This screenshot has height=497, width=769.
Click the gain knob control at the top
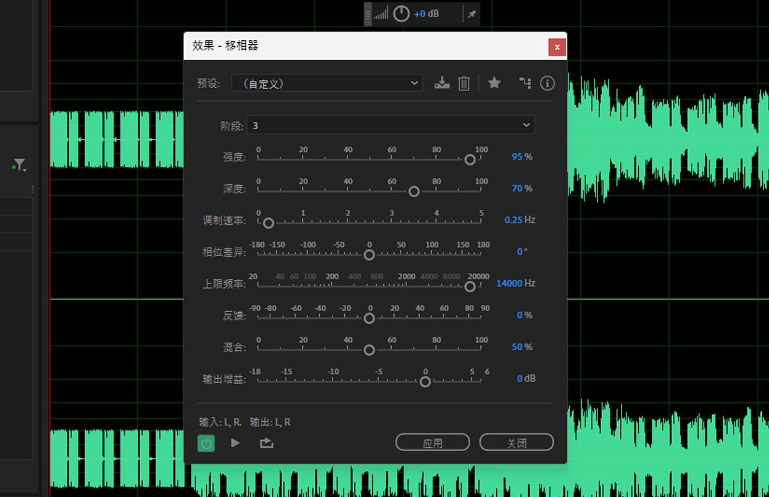401,14
